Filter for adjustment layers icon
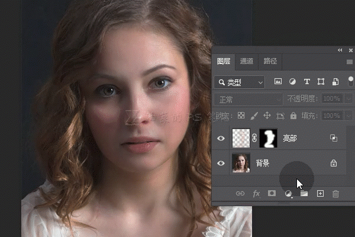The height and width of the screenshot is (237, 355). (292, 81)
